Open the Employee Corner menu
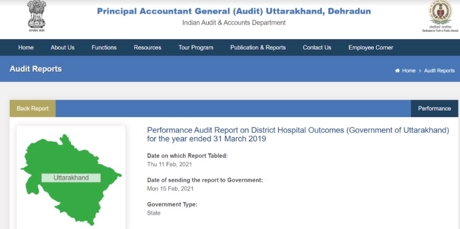 point(371,48)
